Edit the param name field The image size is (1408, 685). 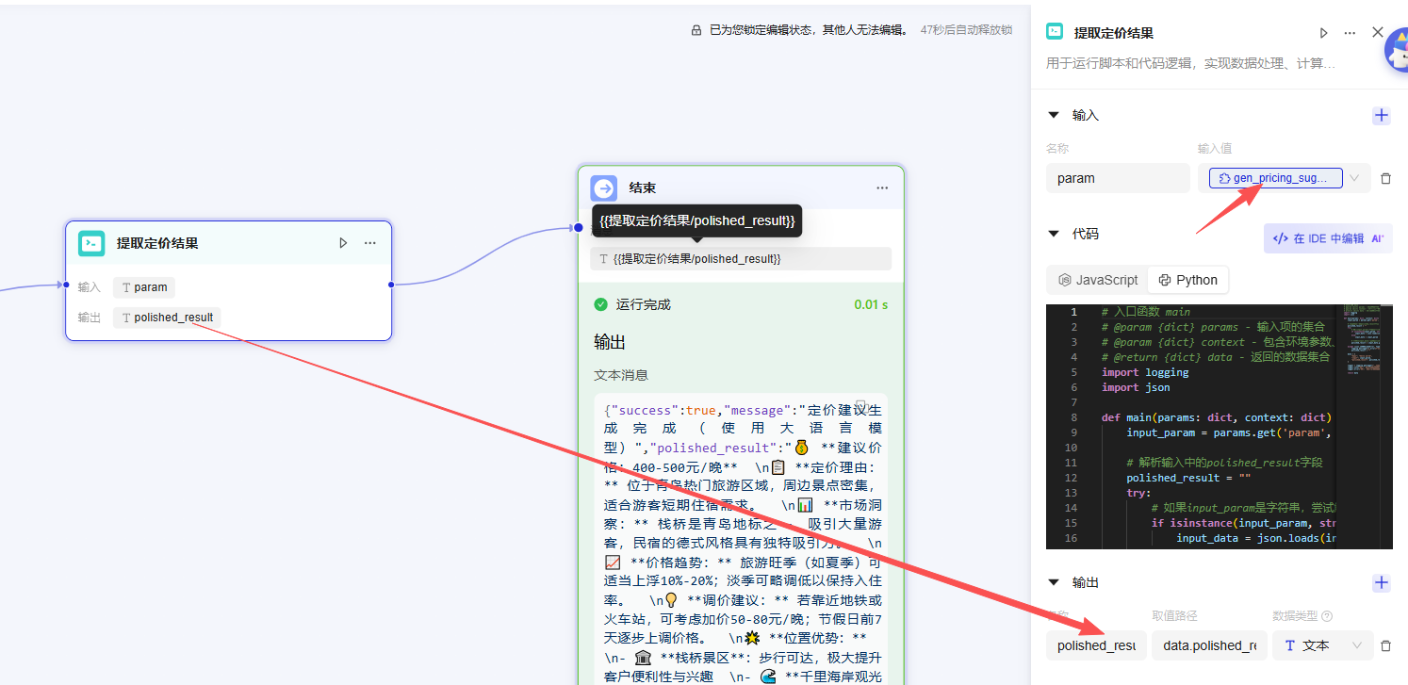(1118, 178)
